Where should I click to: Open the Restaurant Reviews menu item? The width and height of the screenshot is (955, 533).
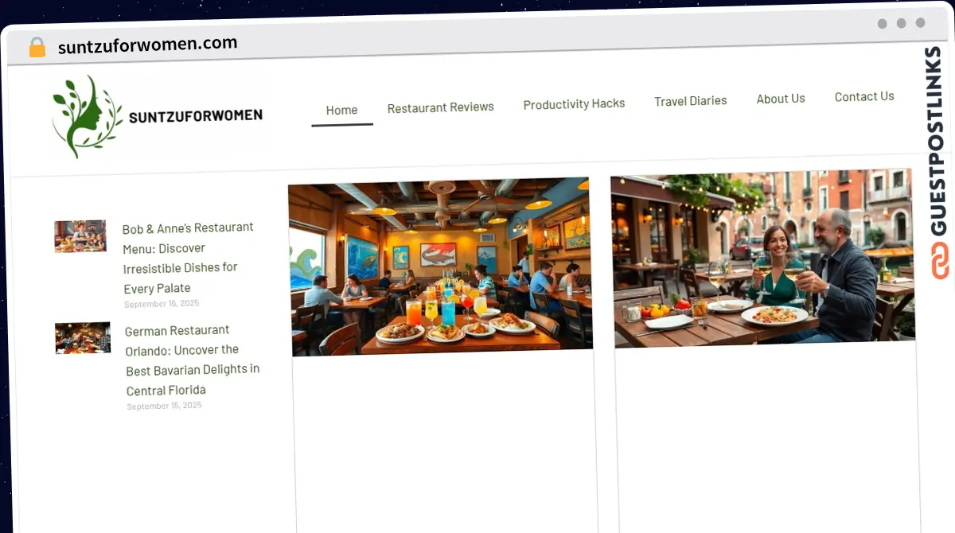pyautogui.click(x=441, y=107)
